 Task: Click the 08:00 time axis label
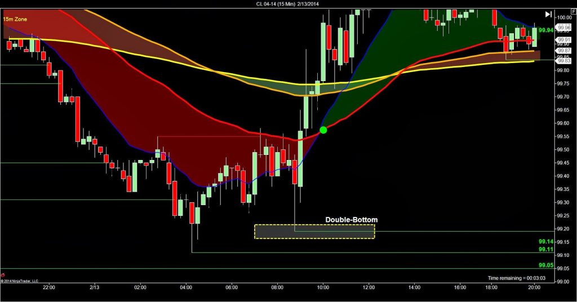coord(277,287)
